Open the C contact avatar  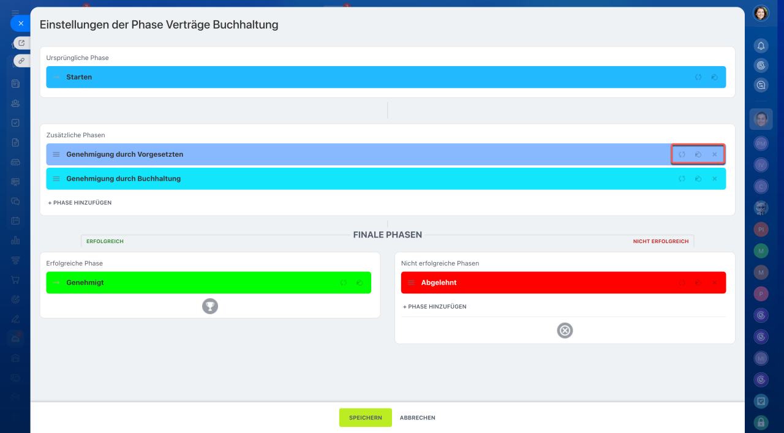click(761, 186)
